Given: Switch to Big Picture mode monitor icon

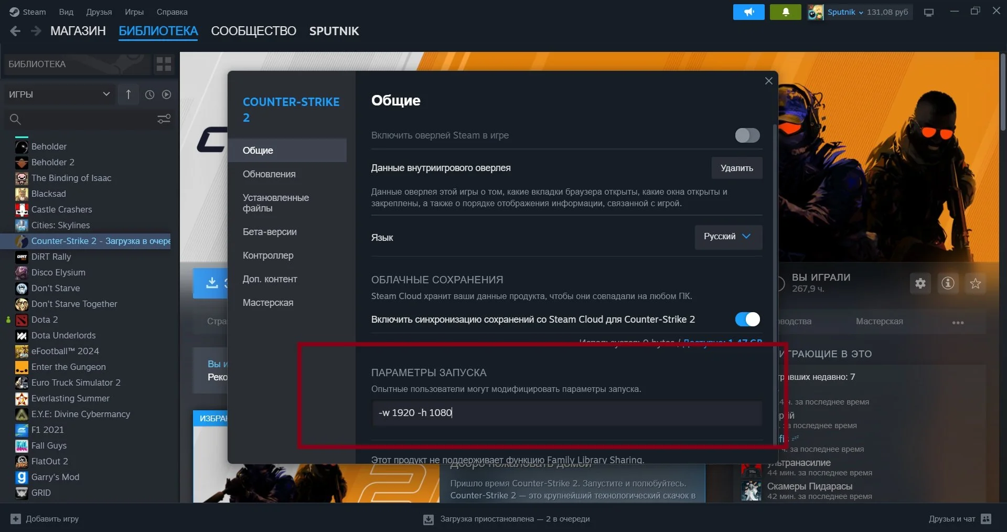Looking at the screenshot, I should (929, 12).
